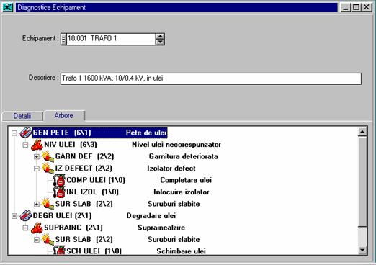This screenshot has width=376, height=265.
Task: Minimize the Diagnostice Echipament window
Action: [346, 7]
